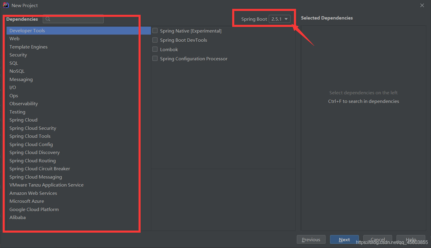Image resolution: width=431 pixels, height=248 pixels.
Task: Click the Cancel button
Action: tap(378, 239)
